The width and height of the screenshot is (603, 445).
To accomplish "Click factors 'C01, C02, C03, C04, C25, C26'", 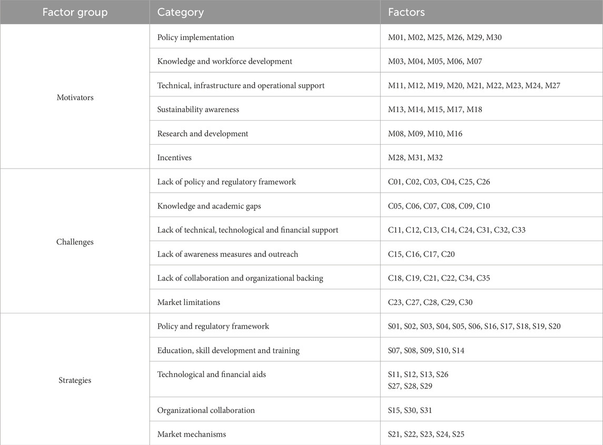I will point(439,182).
